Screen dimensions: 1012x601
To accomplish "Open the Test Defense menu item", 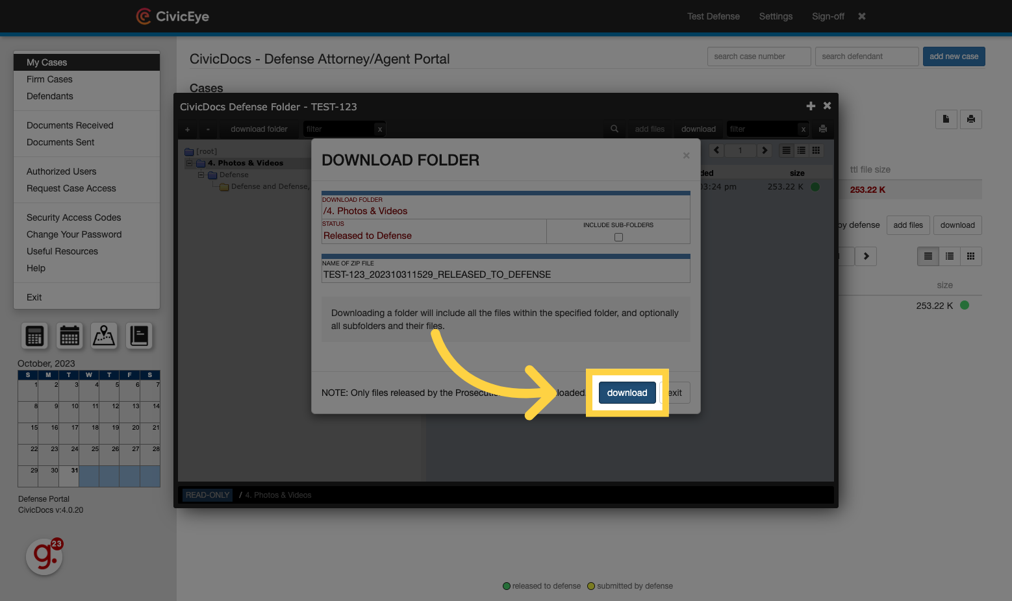I will pyautogui.click(x=713, y=16).
